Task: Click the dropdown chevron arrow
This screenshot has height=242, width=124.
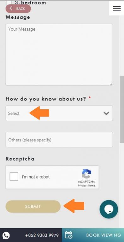Action: pyautogui.click(x=106, y=113)
